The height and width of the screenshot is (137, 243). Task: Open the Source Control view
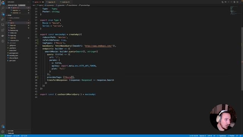pos(3,14)
